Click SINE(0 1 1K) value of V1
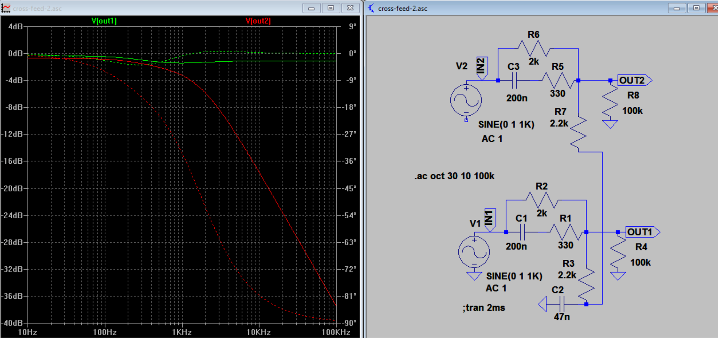This screenshot has width=718, height=338. coord(514,276)
